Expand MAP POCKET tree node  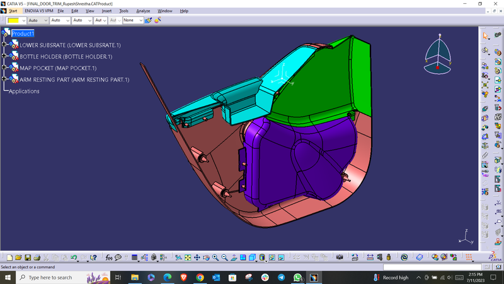pyautogui.click(x=4, y=68)
